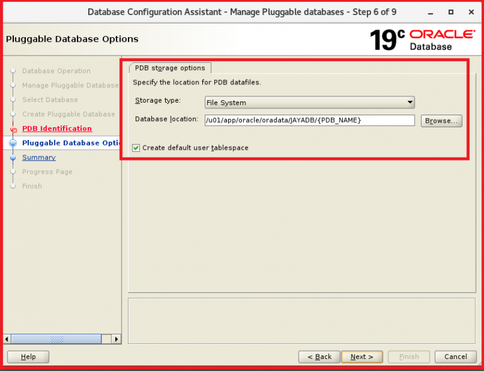Click the Database location text field
484x371 pixels.
(309, 120)
